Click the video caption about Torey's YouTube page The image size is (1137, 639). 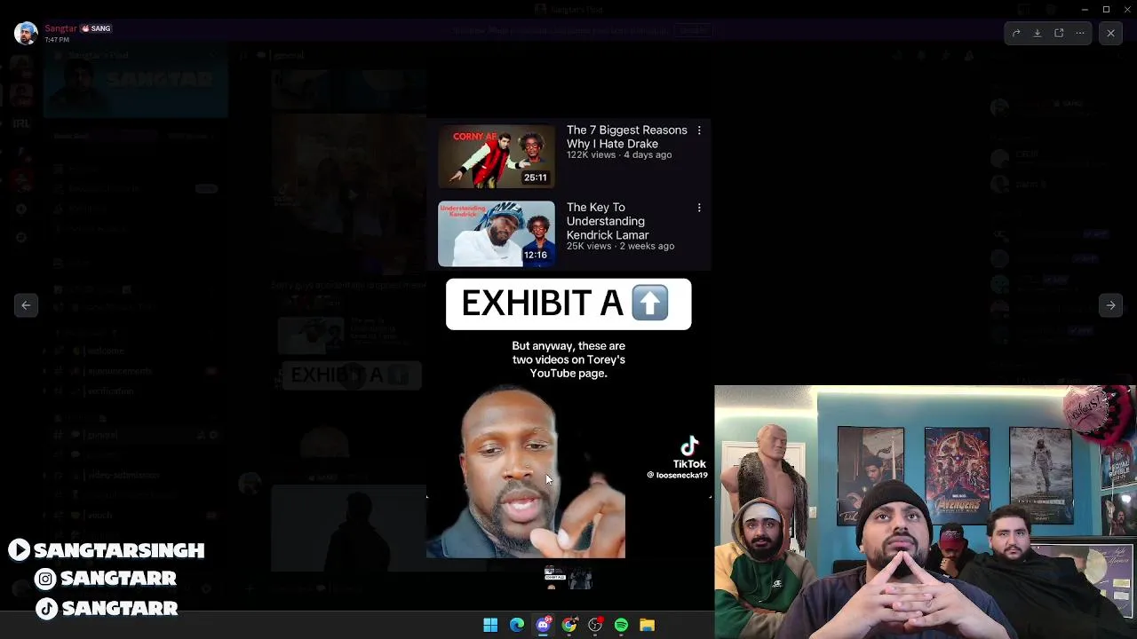point(568,359)
